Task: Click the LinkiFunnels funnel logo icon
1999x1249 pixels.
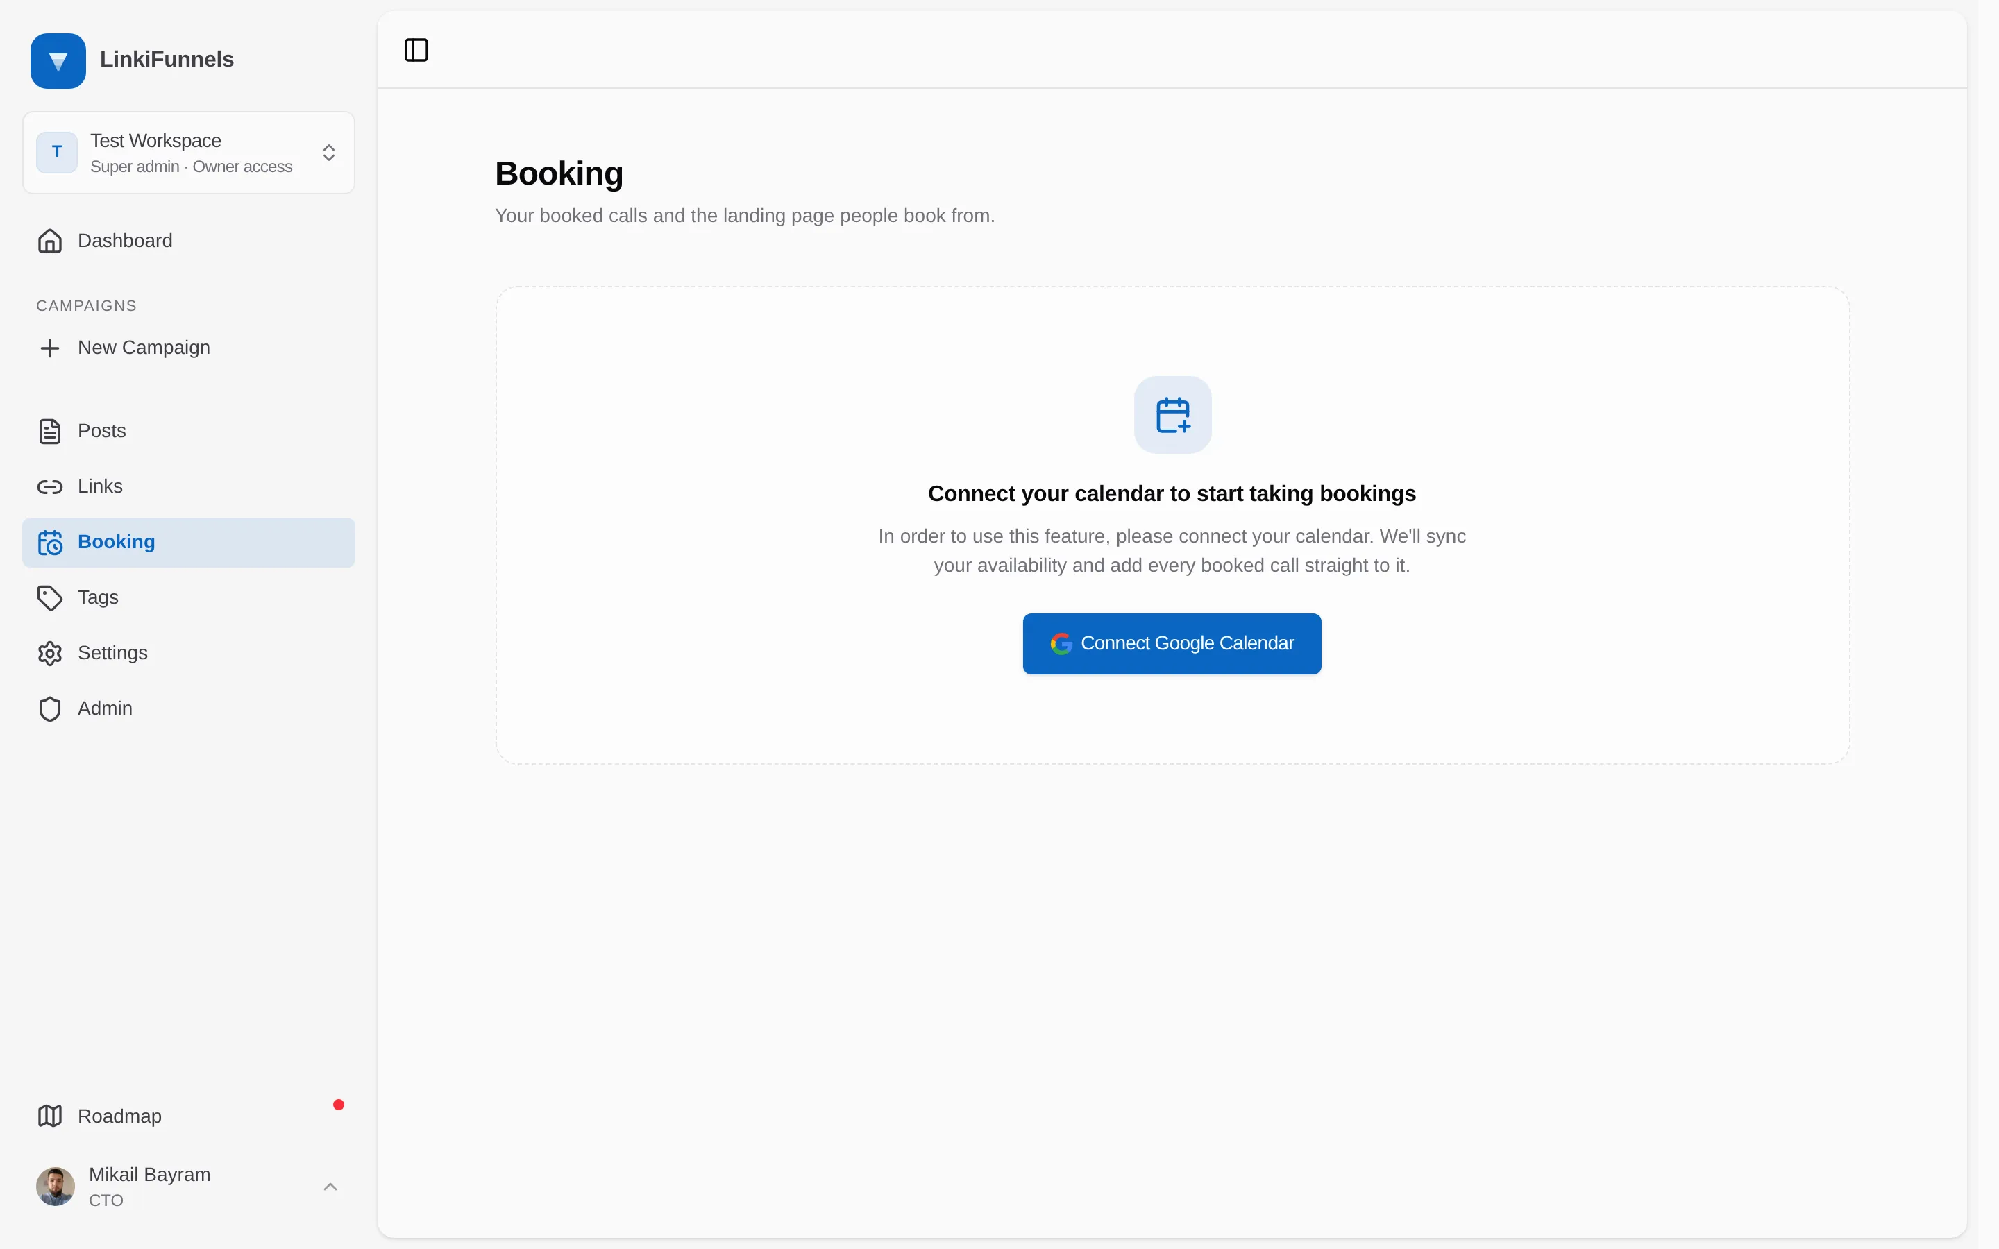Action: click(x=58, y=61)
